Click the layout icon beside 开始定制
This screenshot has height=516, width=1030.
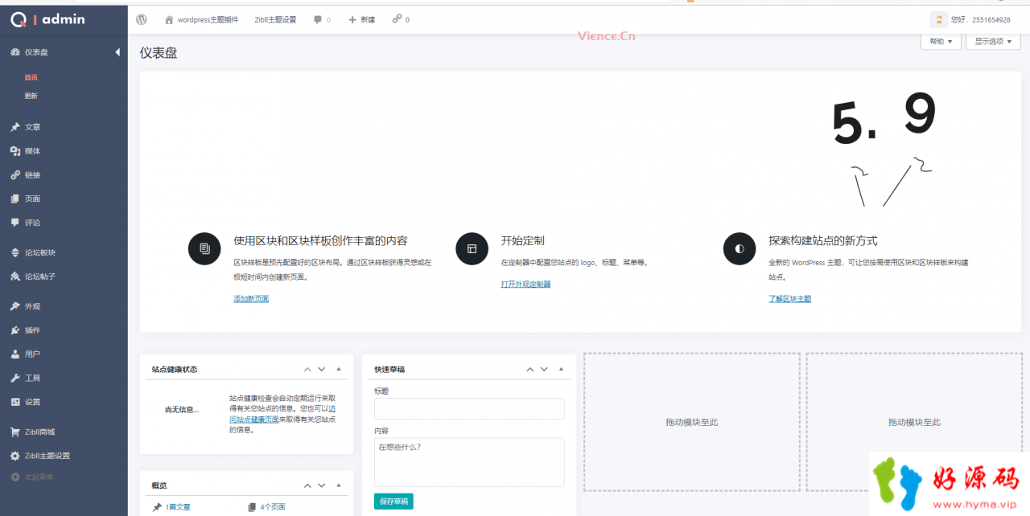[472, 248]
